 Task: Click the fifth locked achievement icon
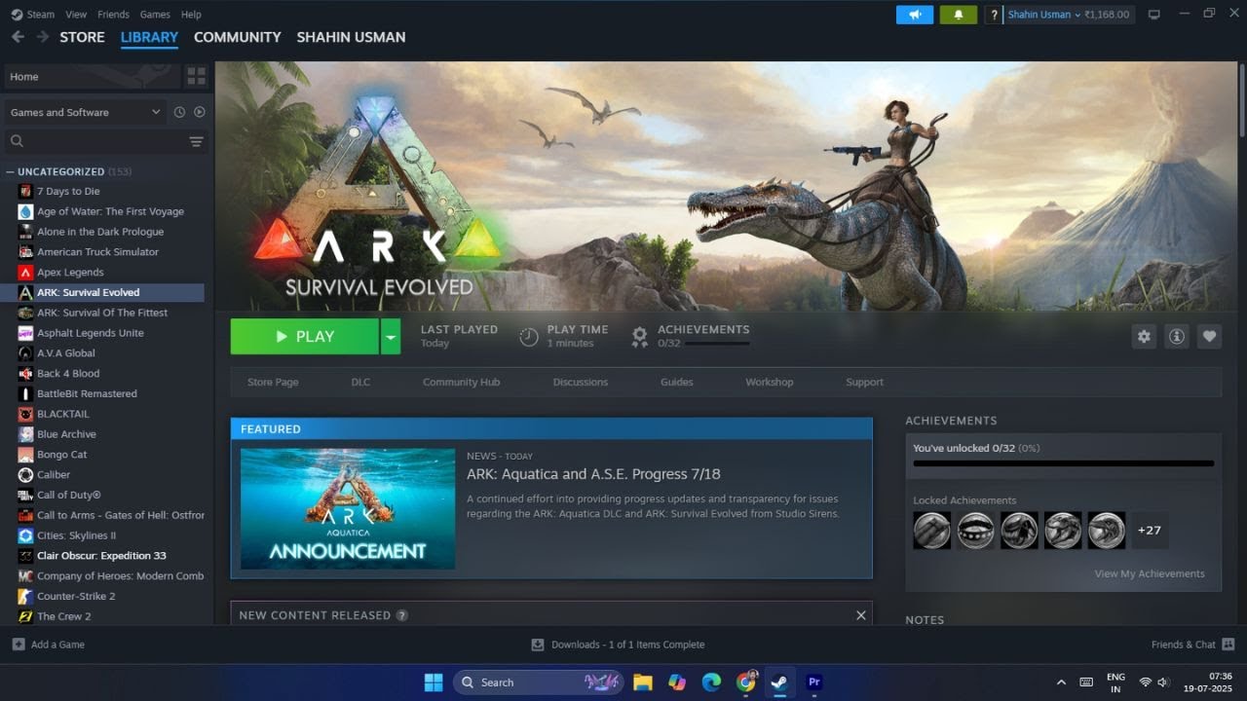(x=1107, y=531)
